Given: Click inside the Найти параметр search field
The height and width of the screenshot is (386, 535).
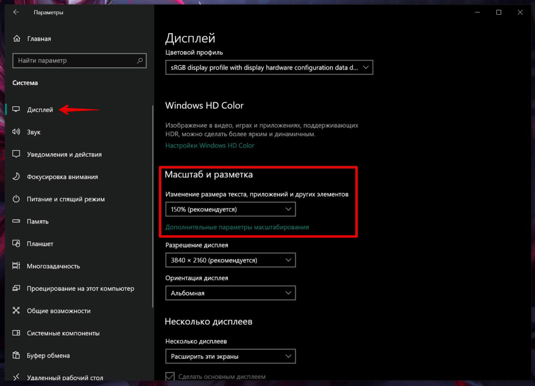Looking at the screenshot, I should (x=74, y=61).
